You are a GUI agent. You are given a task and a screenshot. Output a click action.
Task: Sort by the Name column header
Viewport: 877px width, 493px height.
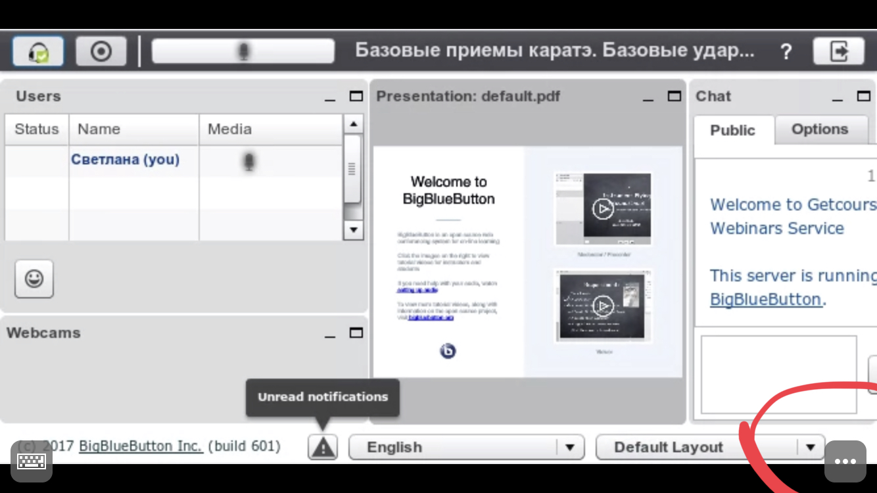pos(134,129)
